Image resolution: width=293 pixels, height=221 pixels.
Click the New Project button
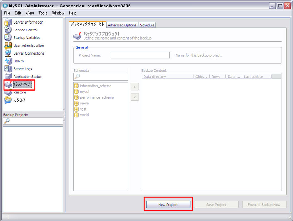click(168, 204)
